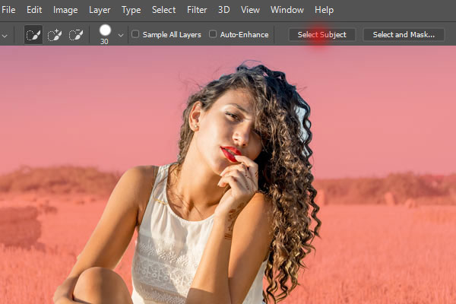Select the New Selection quick selection mode
The width and height of the screenshot is (456, 304).
pyautogui.click(x=33, y=35)
